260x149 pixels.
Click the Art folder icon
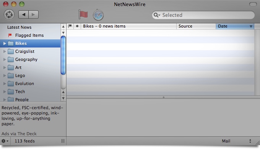point(11,67)
